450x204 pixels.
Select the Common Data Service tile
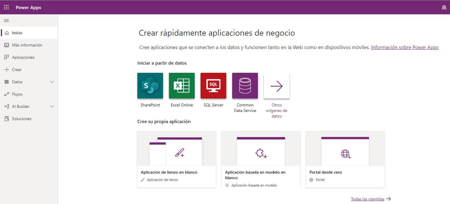[x=245, y=86]
